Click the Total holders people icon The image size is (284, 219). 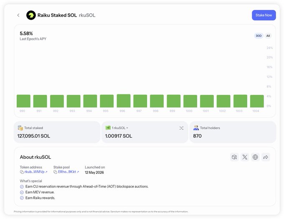[x=196, y=128]
